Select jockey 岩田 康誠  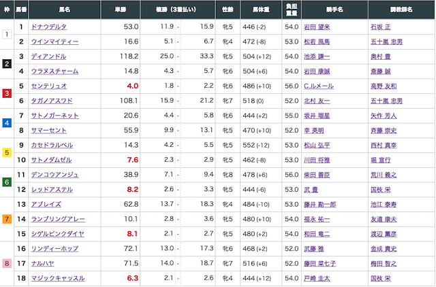(x=317, y=71)
